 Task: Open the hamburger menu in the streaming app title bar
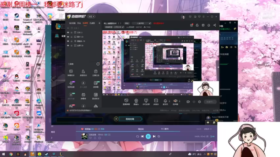tap(204, 17)
